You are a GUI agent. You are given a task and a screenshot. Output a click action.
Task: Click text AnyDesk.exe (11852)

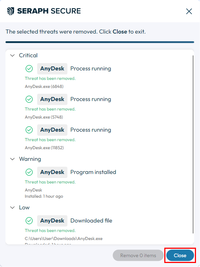44,148
